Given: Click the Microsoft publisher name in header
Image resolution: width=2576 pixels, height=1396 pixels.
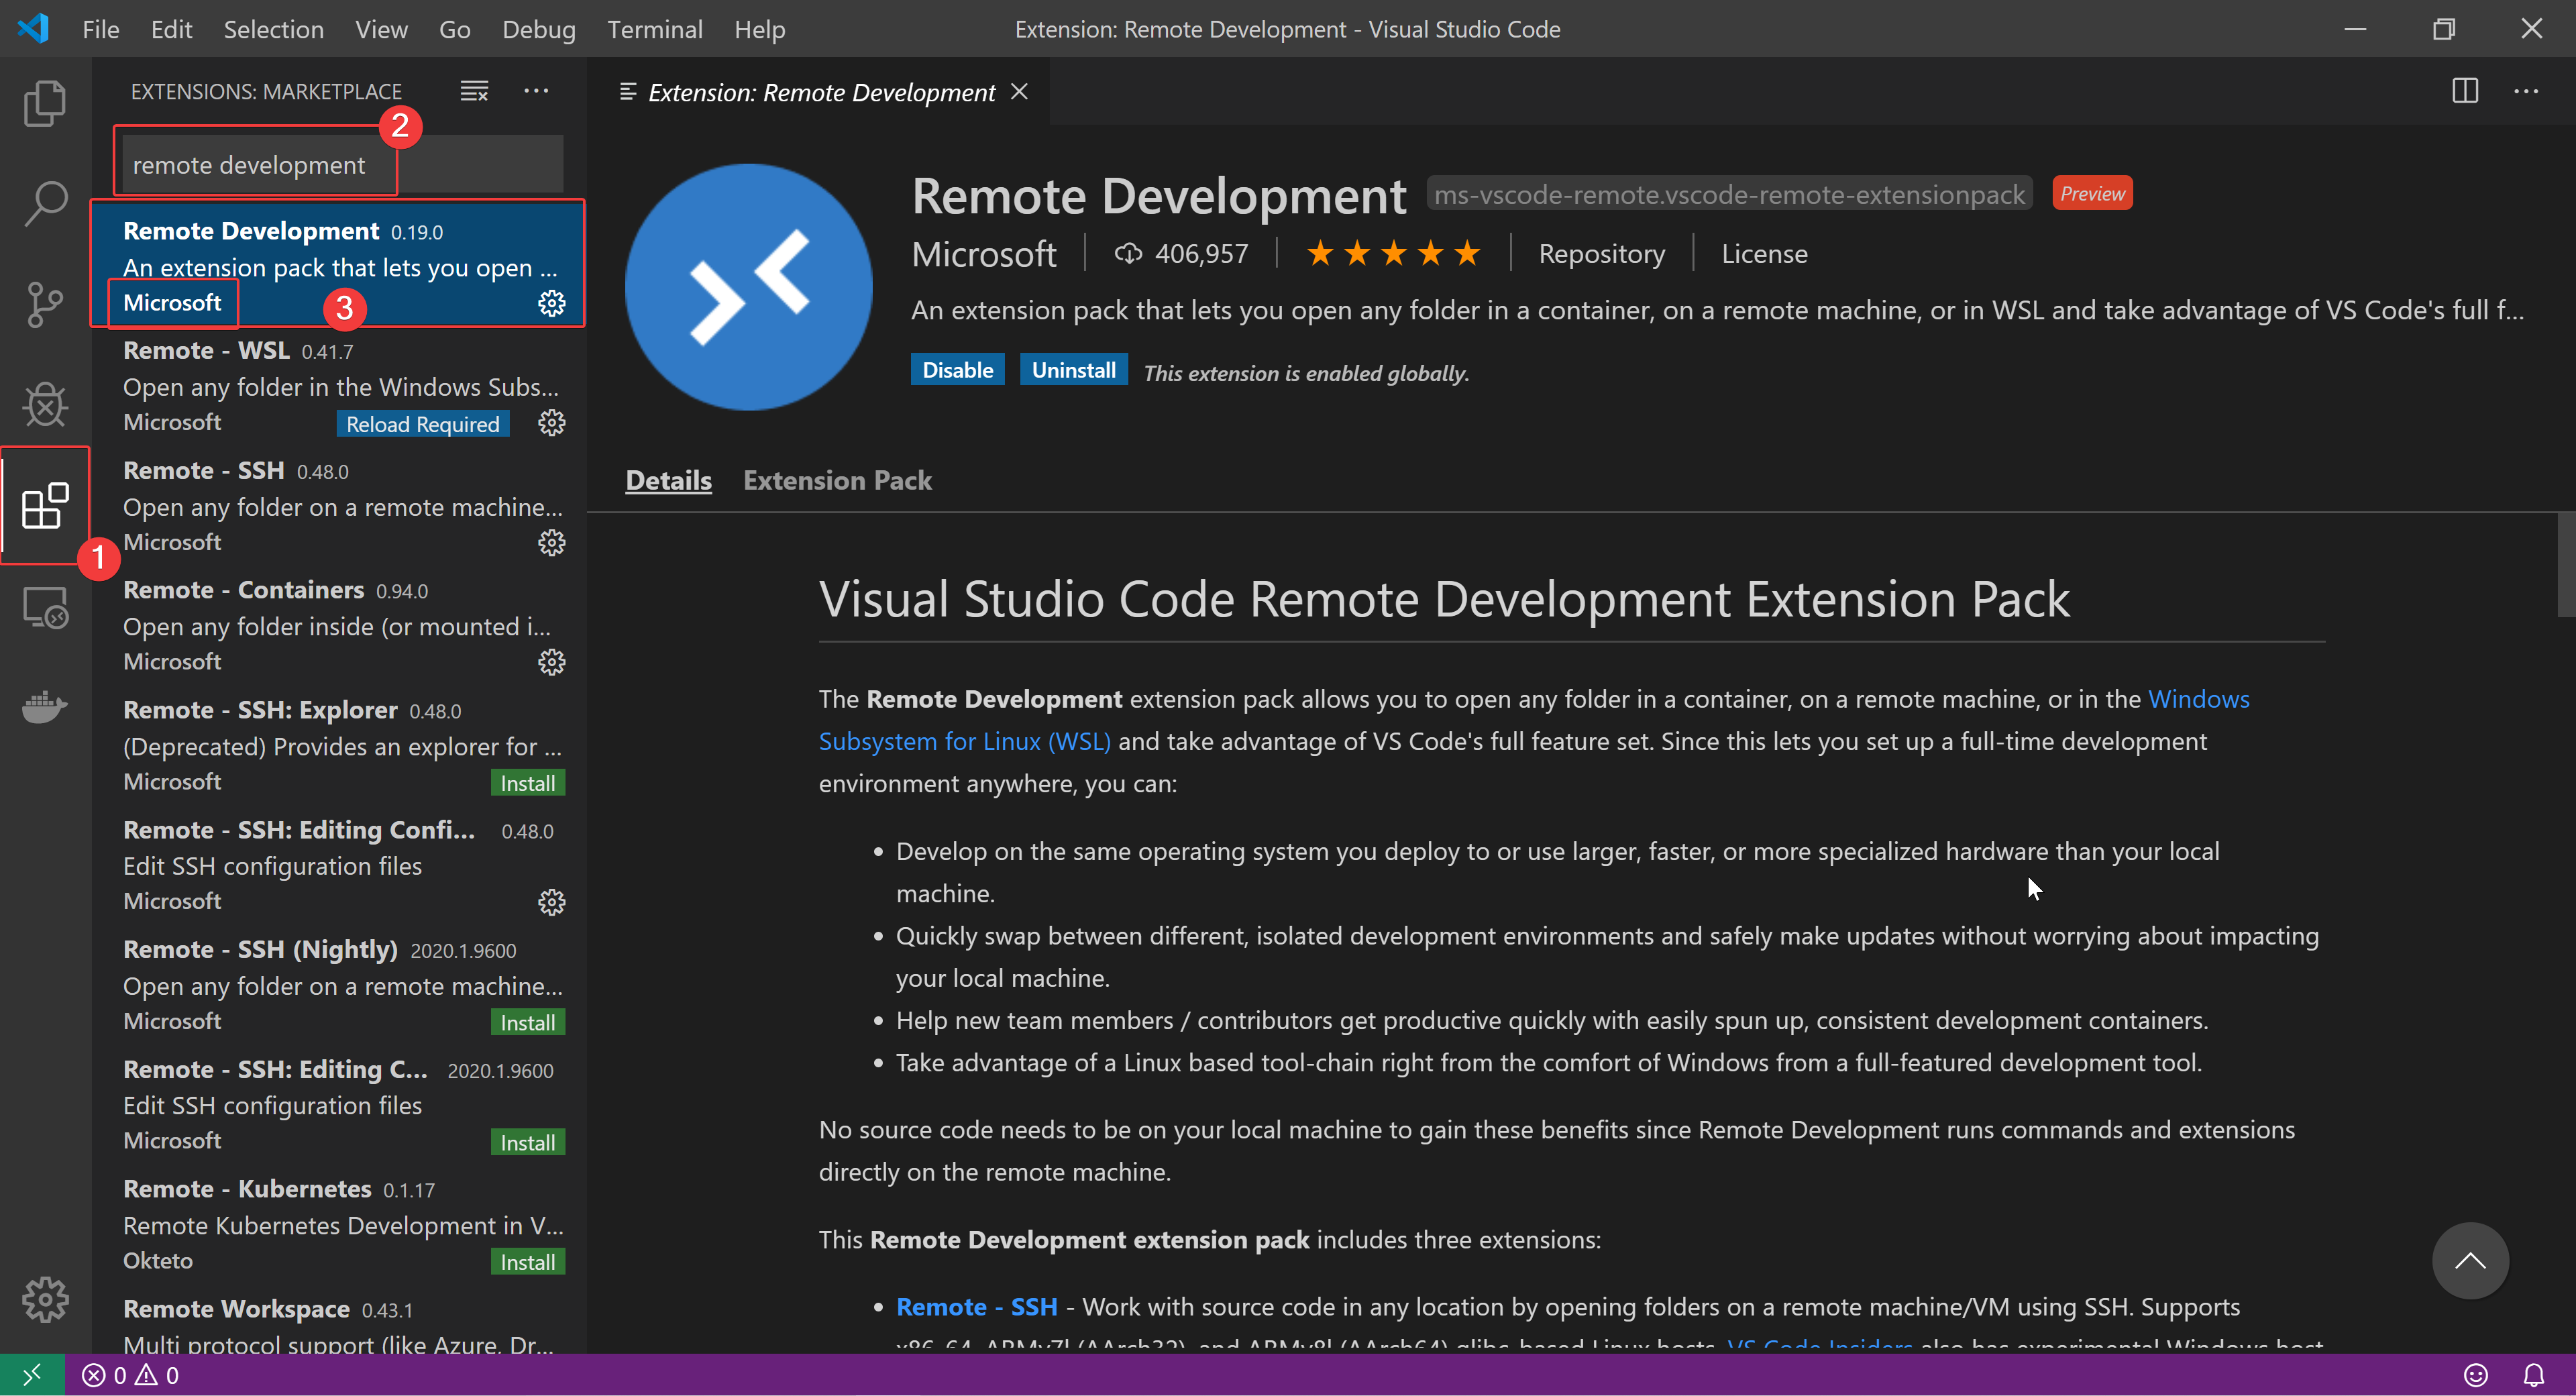Looking at the screenshot, I should pos(984,254).
